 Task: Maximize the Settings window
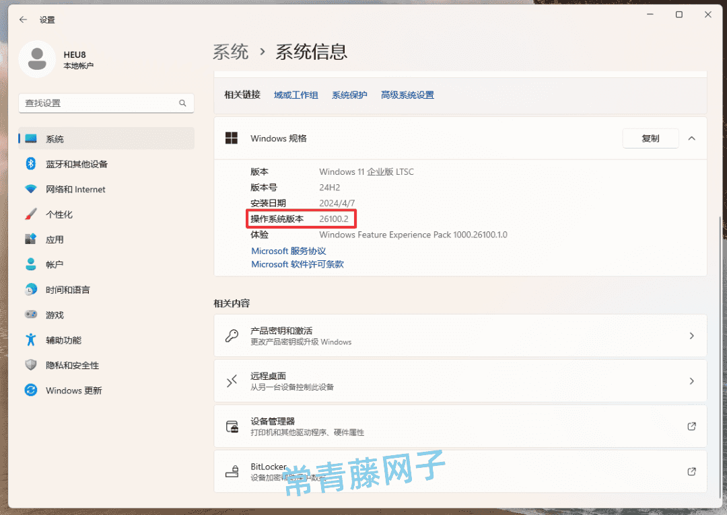[679, 15]
